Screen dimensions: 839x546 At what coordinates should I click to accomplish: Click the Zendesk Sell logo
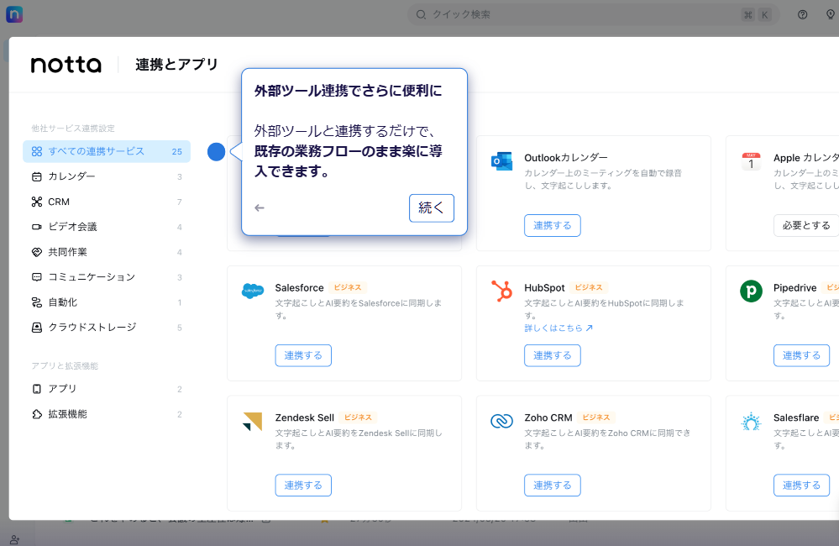(x=253, y=422)
